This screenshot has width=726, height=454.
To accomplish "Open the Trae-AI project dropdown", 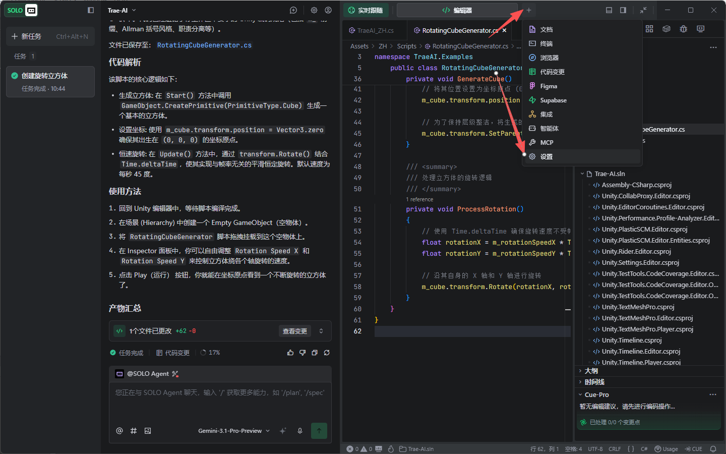I will tap(122, 10).
